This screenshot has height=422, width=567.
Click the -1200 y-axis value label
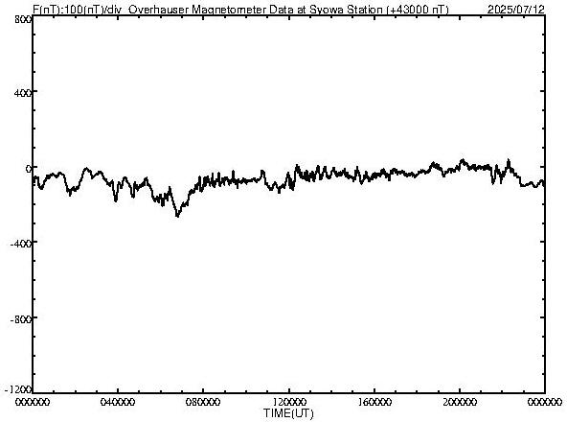[18, 389]
